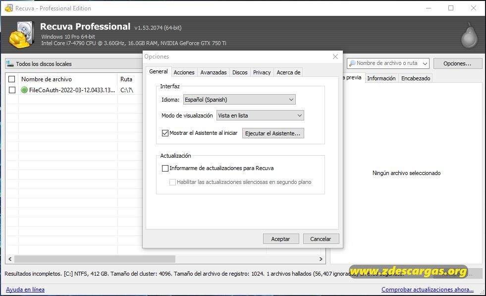Click the Recuva hard hat drive logo
Image resolution: width=486 pixels, height=296 pixels.
[x=21, y=35]
